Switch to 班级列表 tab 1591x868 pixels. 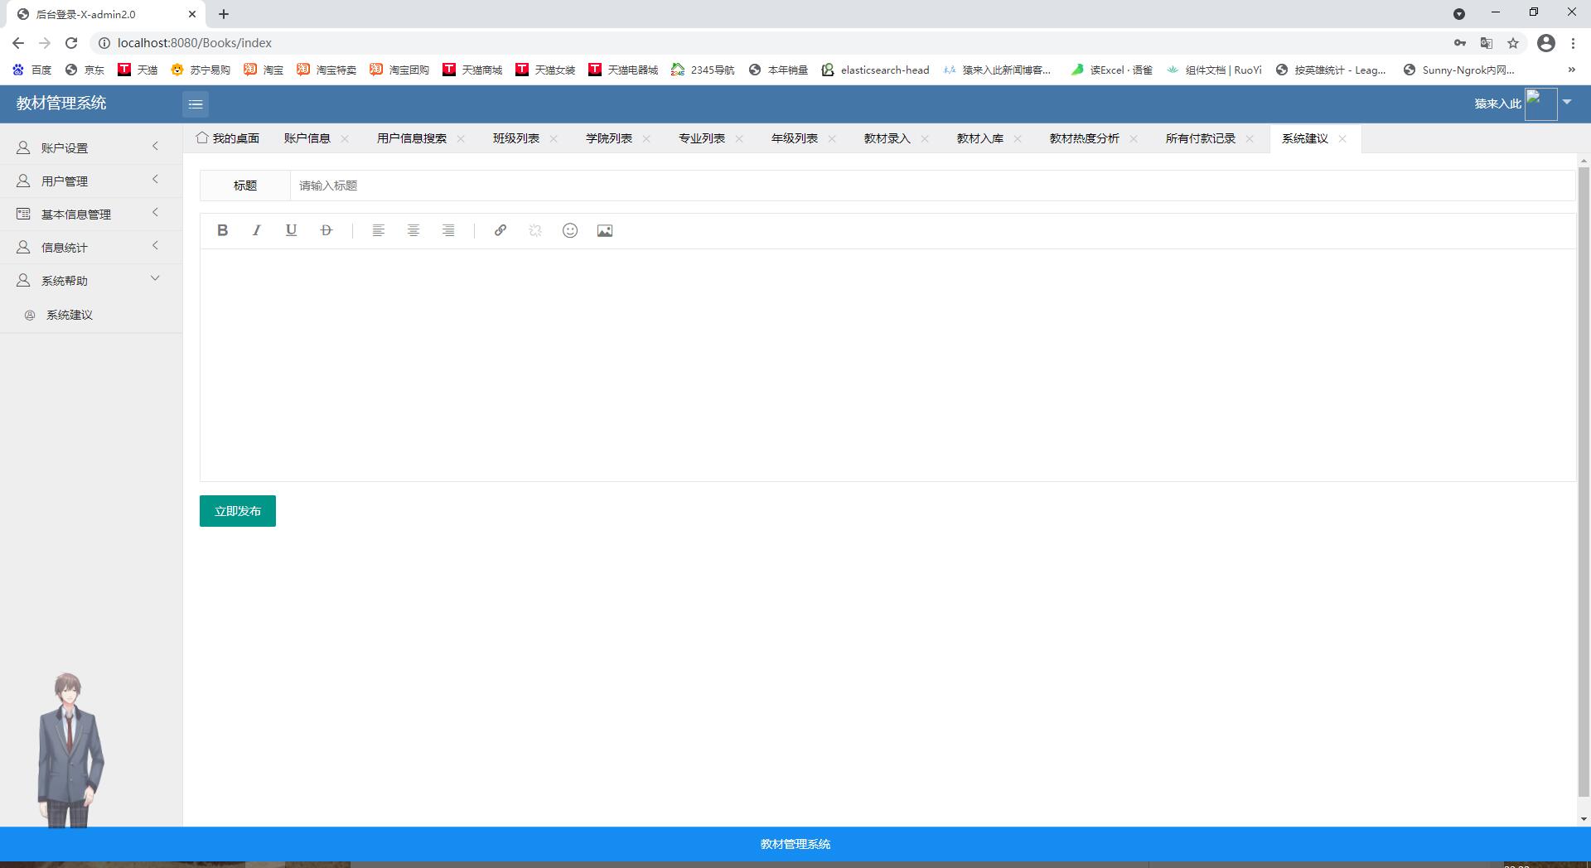coord(516,138)
